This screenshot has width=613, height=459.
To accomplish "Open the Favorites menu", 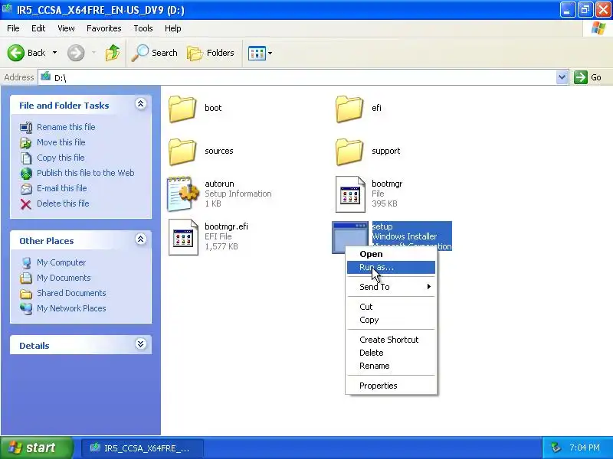I will coord(104,28).
